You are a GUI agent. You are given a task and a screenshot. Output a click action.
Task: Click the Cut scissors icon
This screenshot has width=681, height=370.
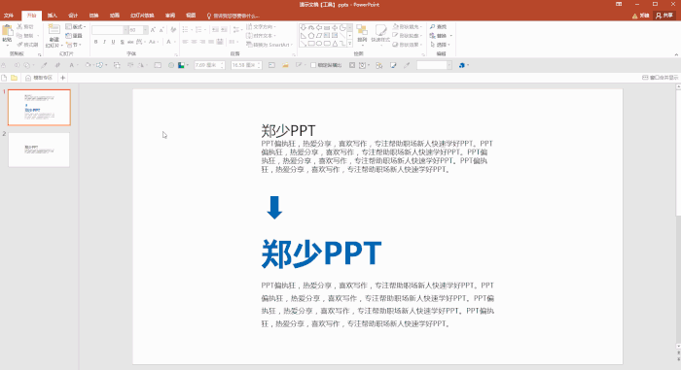point(19,27)
